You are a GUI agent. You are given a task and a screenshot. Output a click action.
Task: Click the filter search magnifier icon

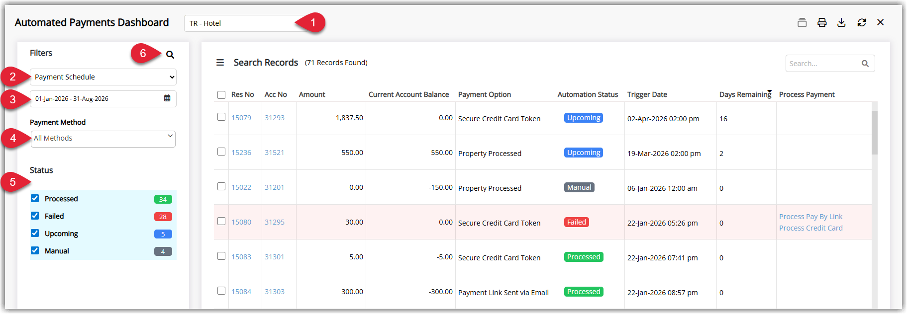170,55
